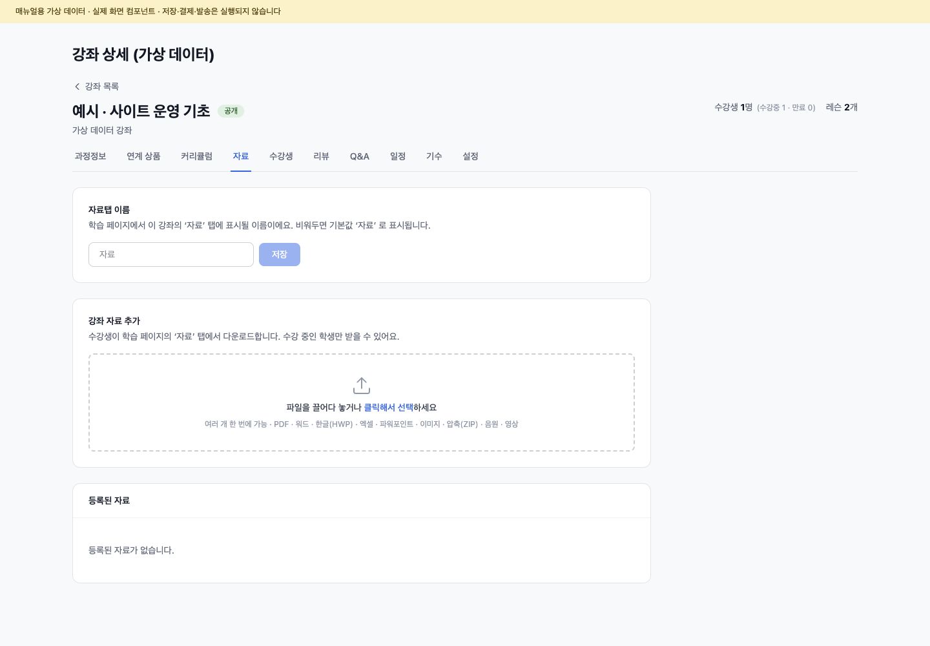930x646 pixels.
Task: Click the 강좌 상세 (가상 데이터) page heading
Action: tap(143, 54)
